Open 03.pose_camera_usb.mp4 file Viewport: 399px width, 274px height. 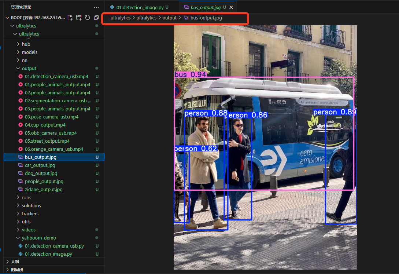click(54, 117)
